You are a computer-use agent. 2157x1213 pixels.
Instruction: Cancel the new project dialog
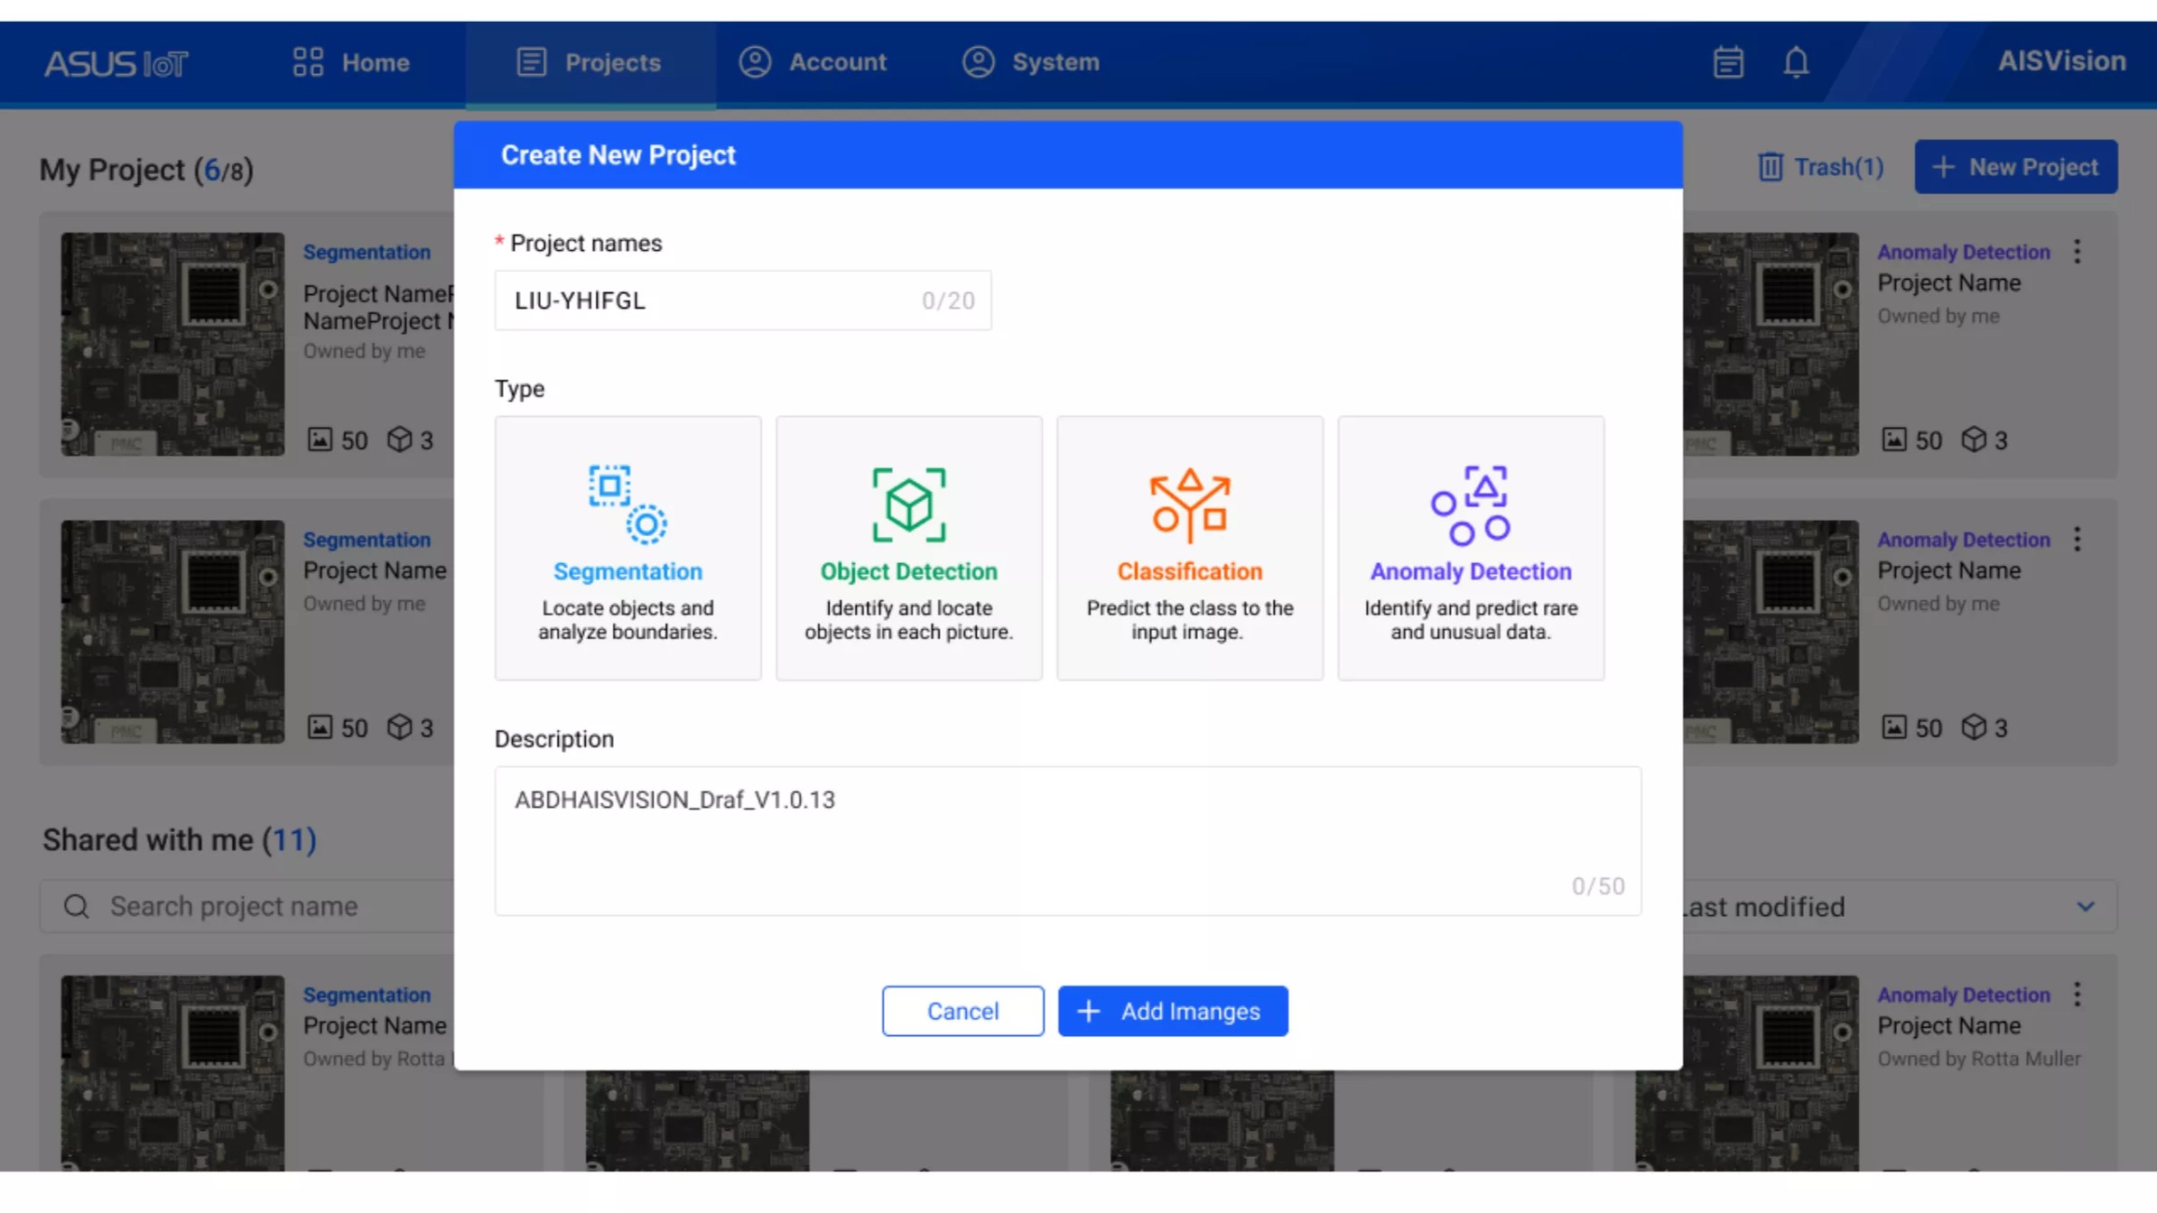(x=962, y=1011)
